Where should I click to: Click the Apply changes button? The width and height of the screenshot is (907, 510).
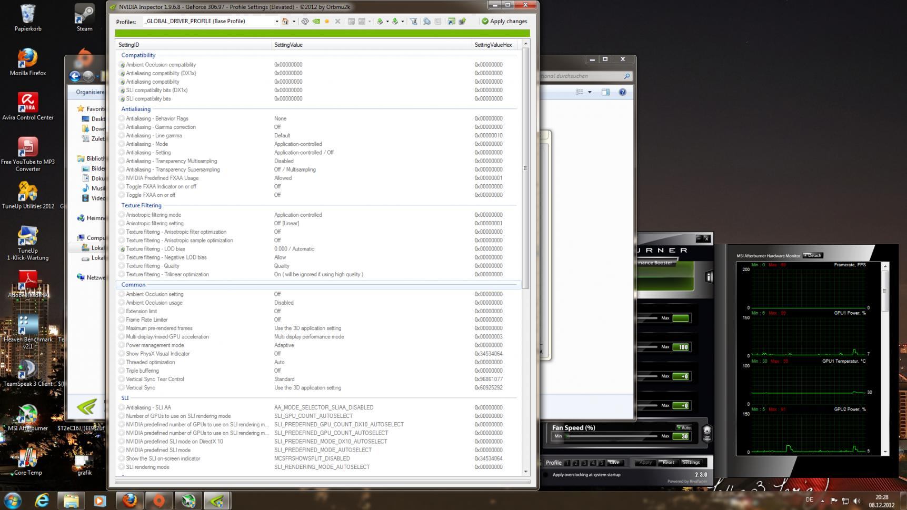504,22
